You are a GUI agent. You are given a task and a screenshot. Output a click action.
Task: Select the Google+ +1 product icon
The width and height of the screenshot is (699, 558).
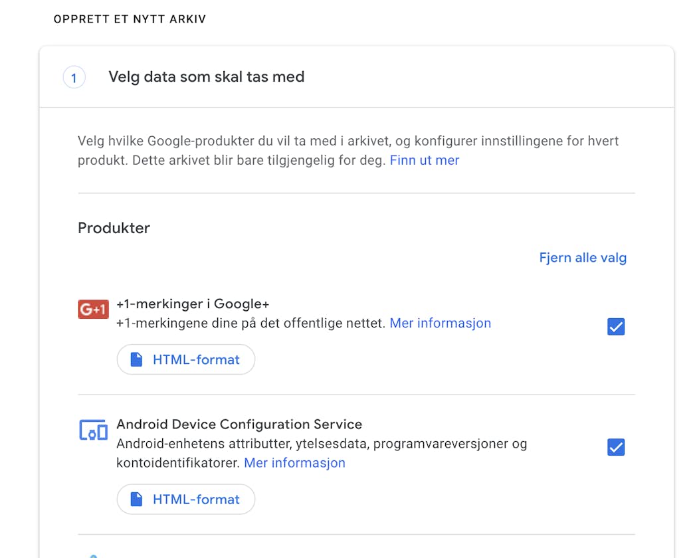pyautogui.click(x=93, y=309)
